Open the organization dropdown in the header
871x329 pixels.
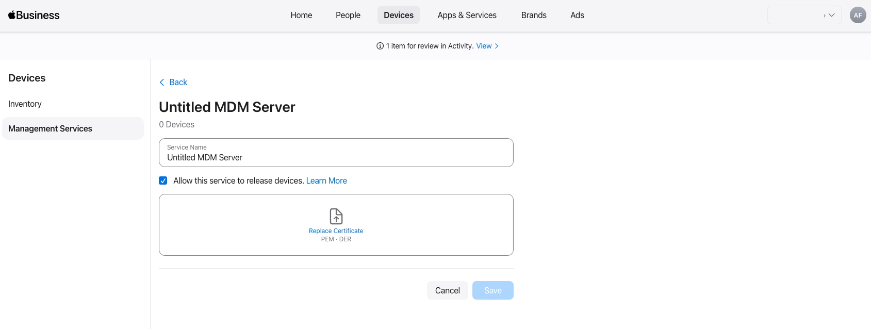tap(804, 15)
